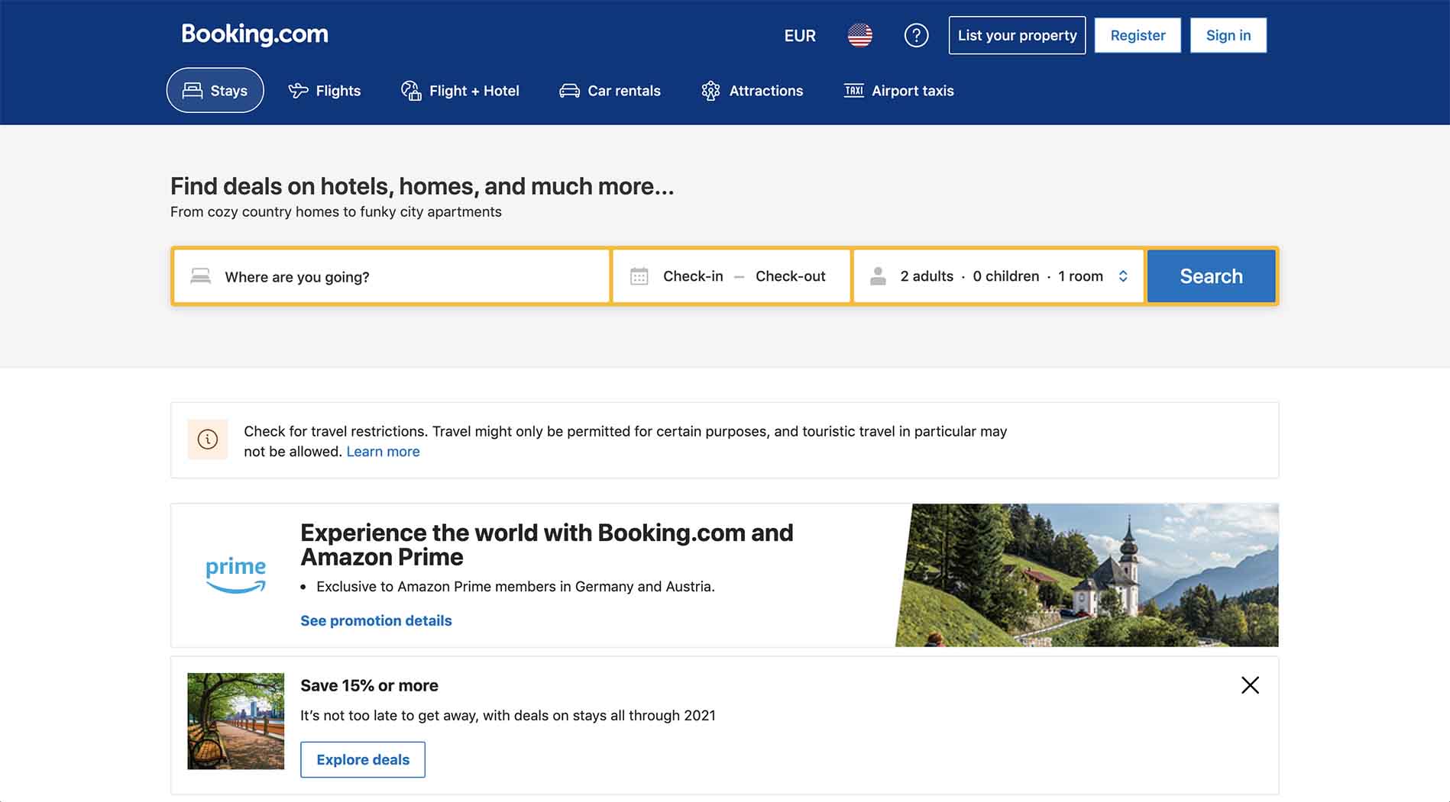The image size is (1450, 802).
Task: Click the US flag language icon
Action: [859, 35]
